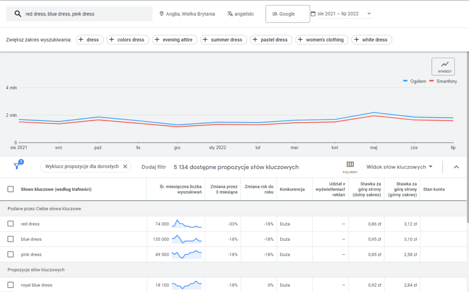469x292 pixels.
Task: Select the red dress row checkbox
Action: [x=11, y=224]
